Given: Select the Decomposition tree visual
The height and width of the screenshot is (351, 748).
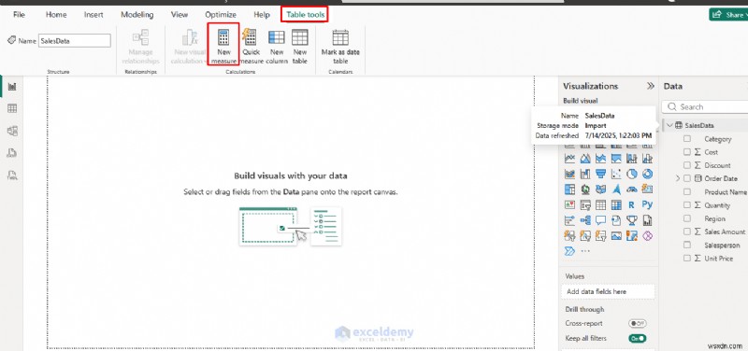Looking at the screenshot, I should pyautogui.click(x=585, y=220).
